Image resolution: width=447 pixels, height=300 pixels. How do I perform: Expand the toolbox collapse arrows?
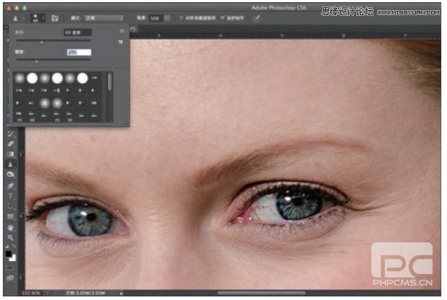click(x=6, y=27)
